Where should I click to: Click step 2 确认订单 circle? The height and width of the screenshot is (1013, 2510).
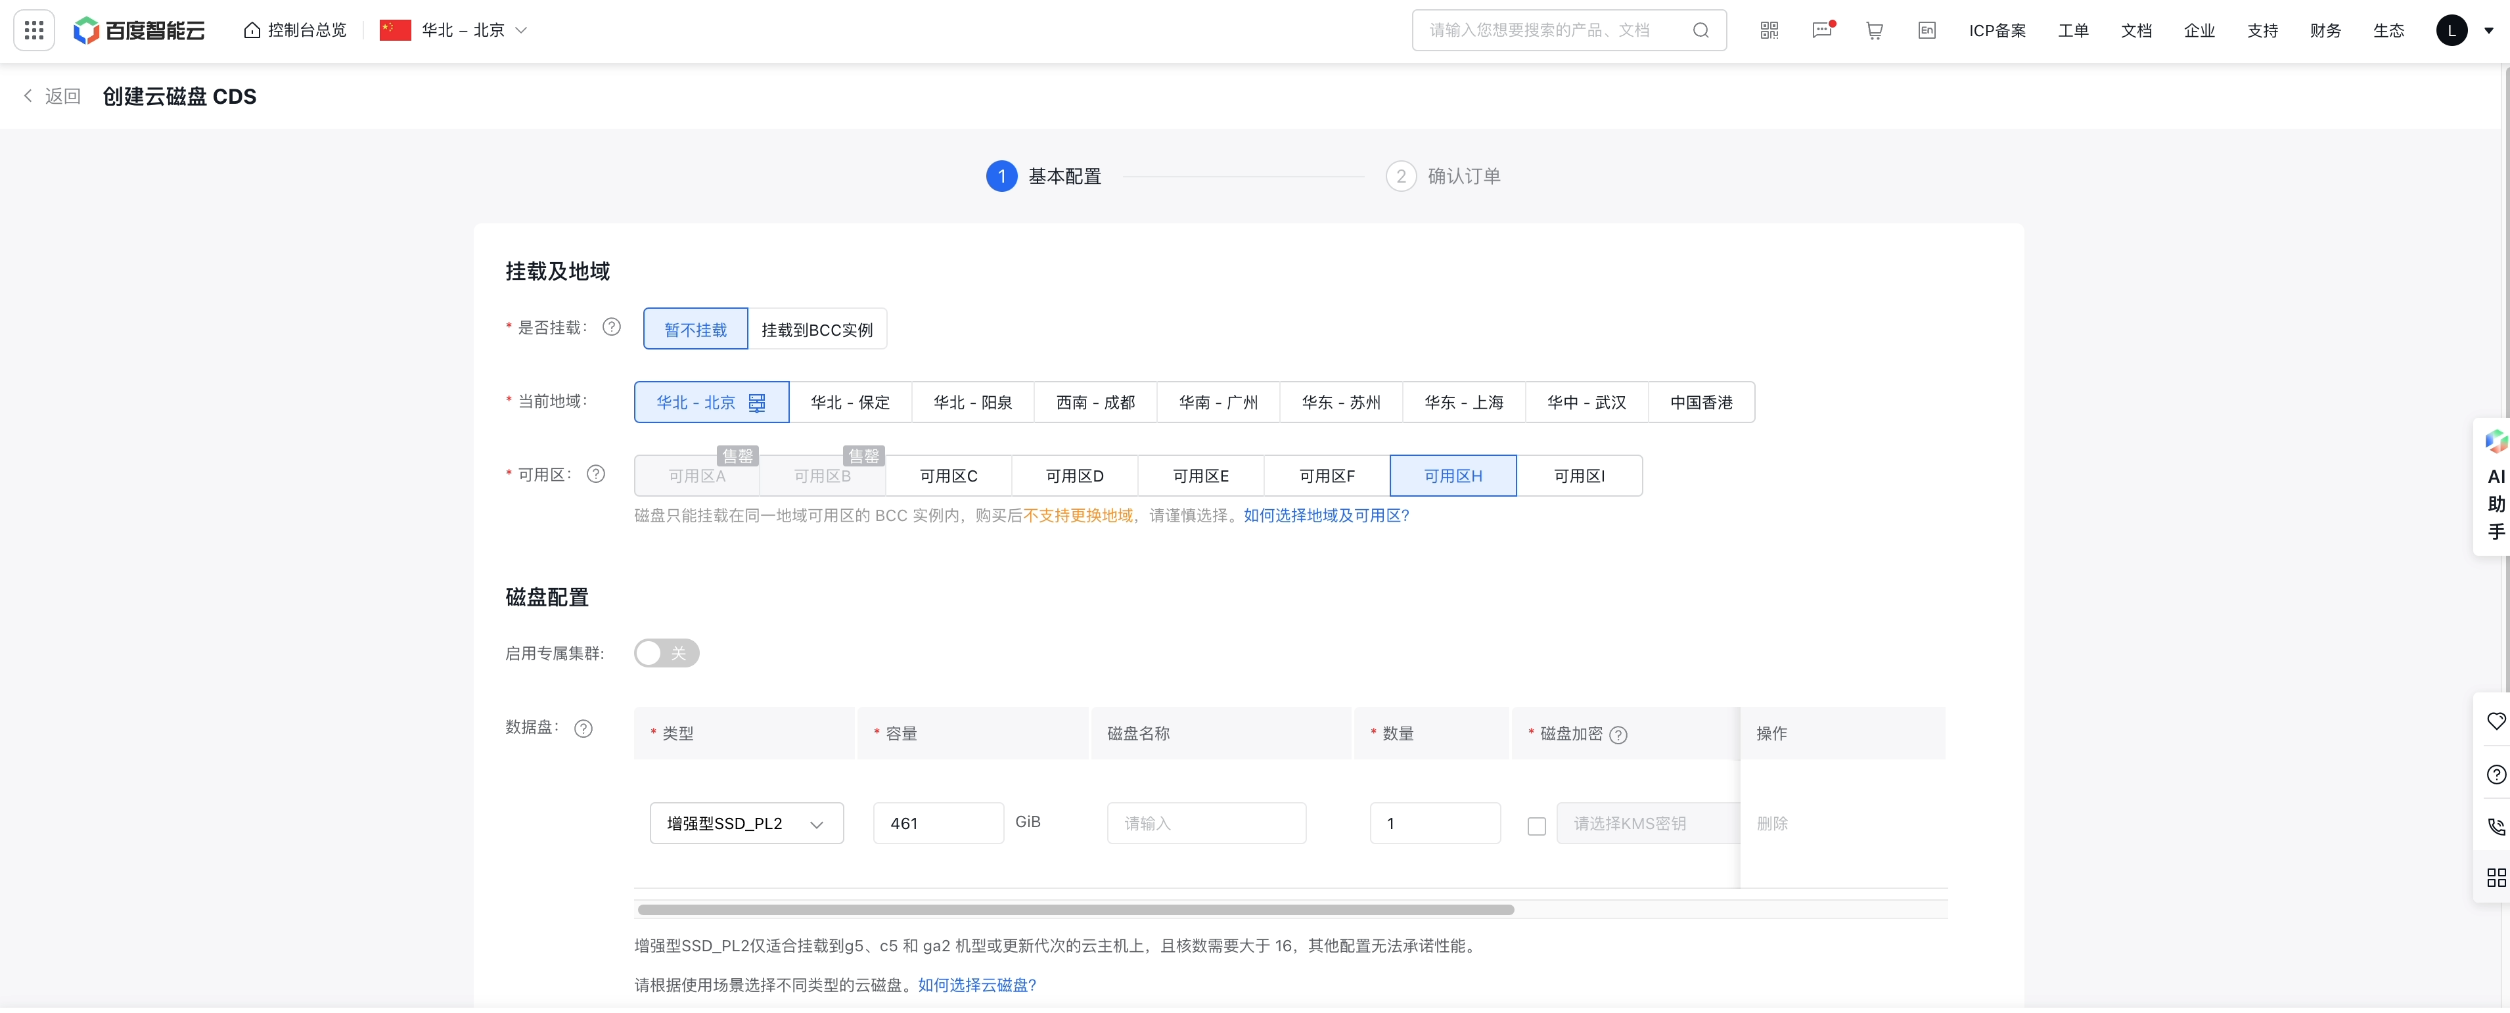coord(1400,176)
